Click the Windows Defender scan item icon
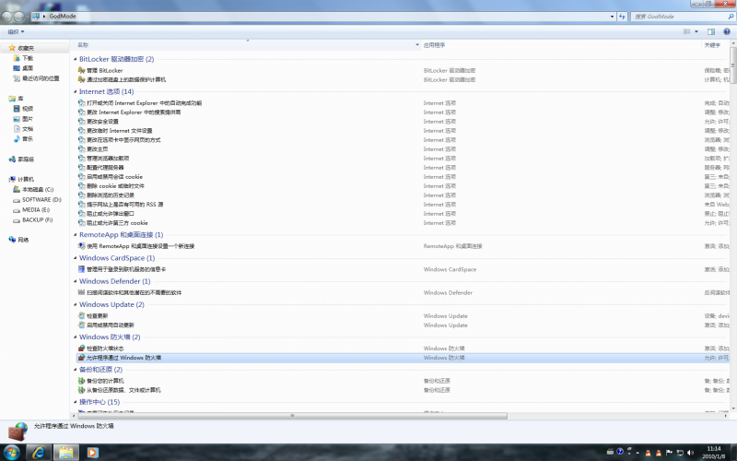 click(x=81, y=292)
